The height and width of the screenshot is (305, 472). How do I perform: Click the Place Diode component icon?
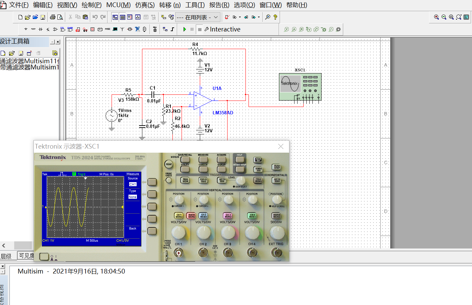pyautogui.click(x=41, y=29)
